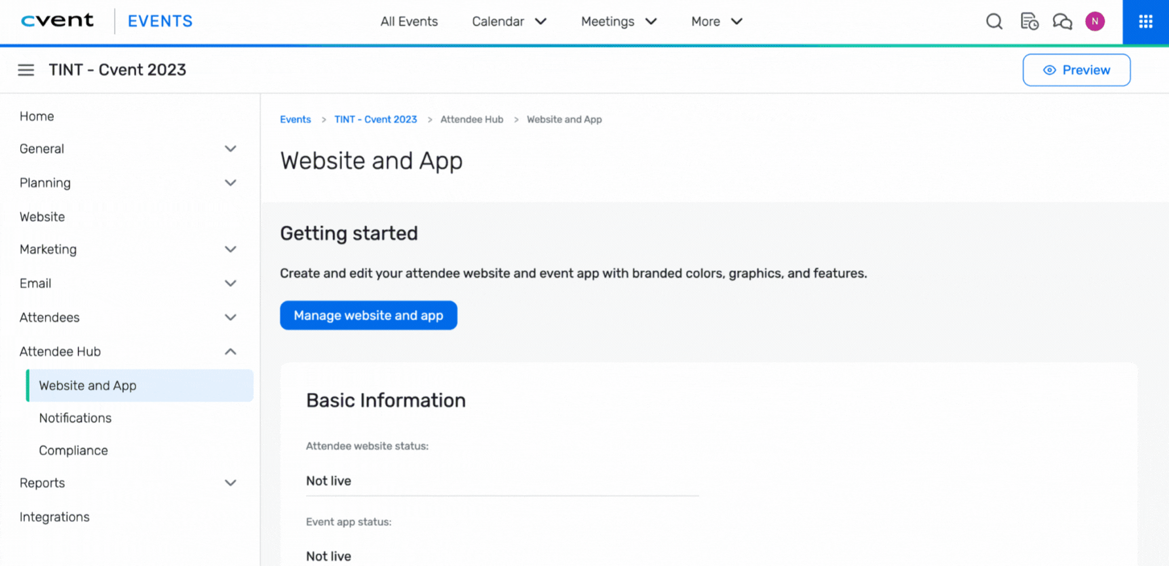Open Compliance under Attendee Hub
1169x566 pixels.
73,451
